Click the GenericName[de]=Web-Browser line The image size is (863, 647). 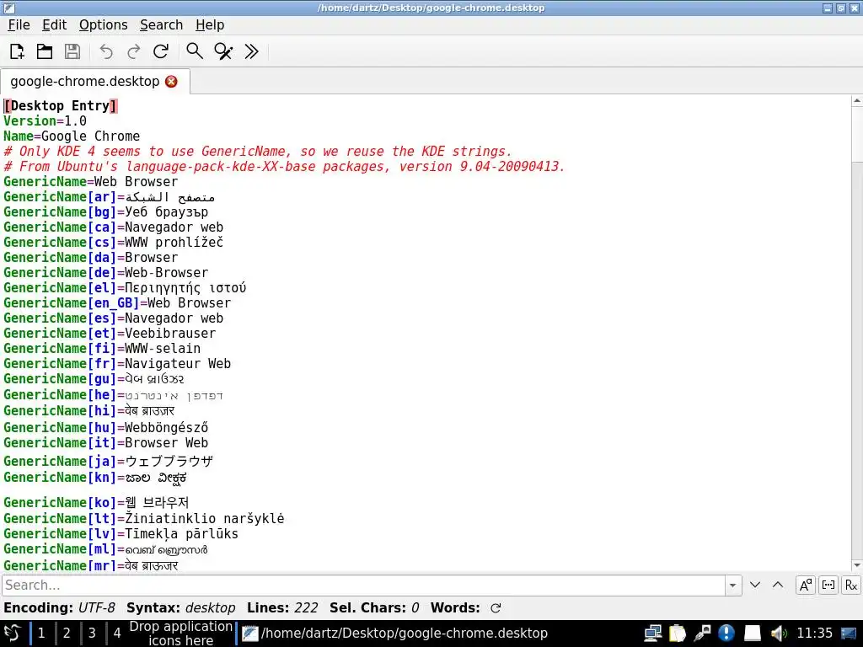pyautogui.click(x=105, y=273)
